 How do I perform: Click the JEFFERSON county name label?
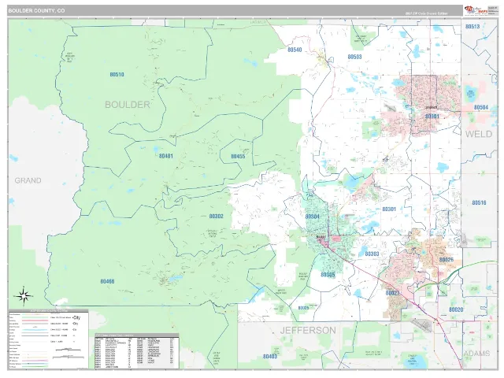tap(308, 331)
